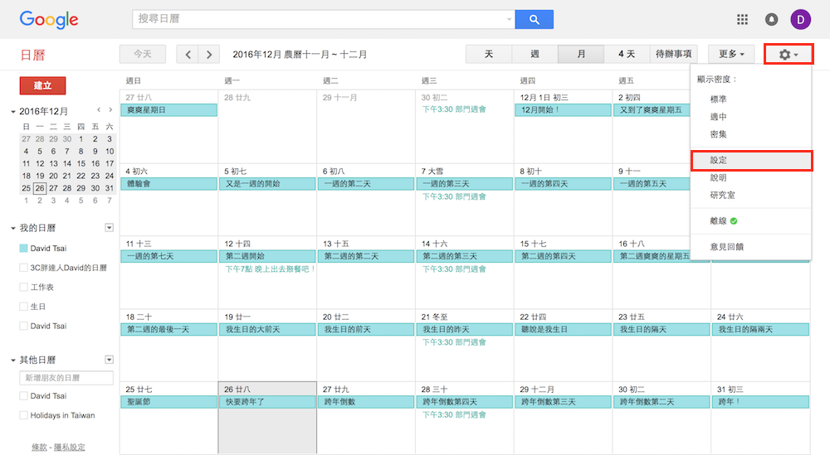Open the account avatar D
Image resolution: width=830 pixels, height=455 pixels.
tap(800, 19)
